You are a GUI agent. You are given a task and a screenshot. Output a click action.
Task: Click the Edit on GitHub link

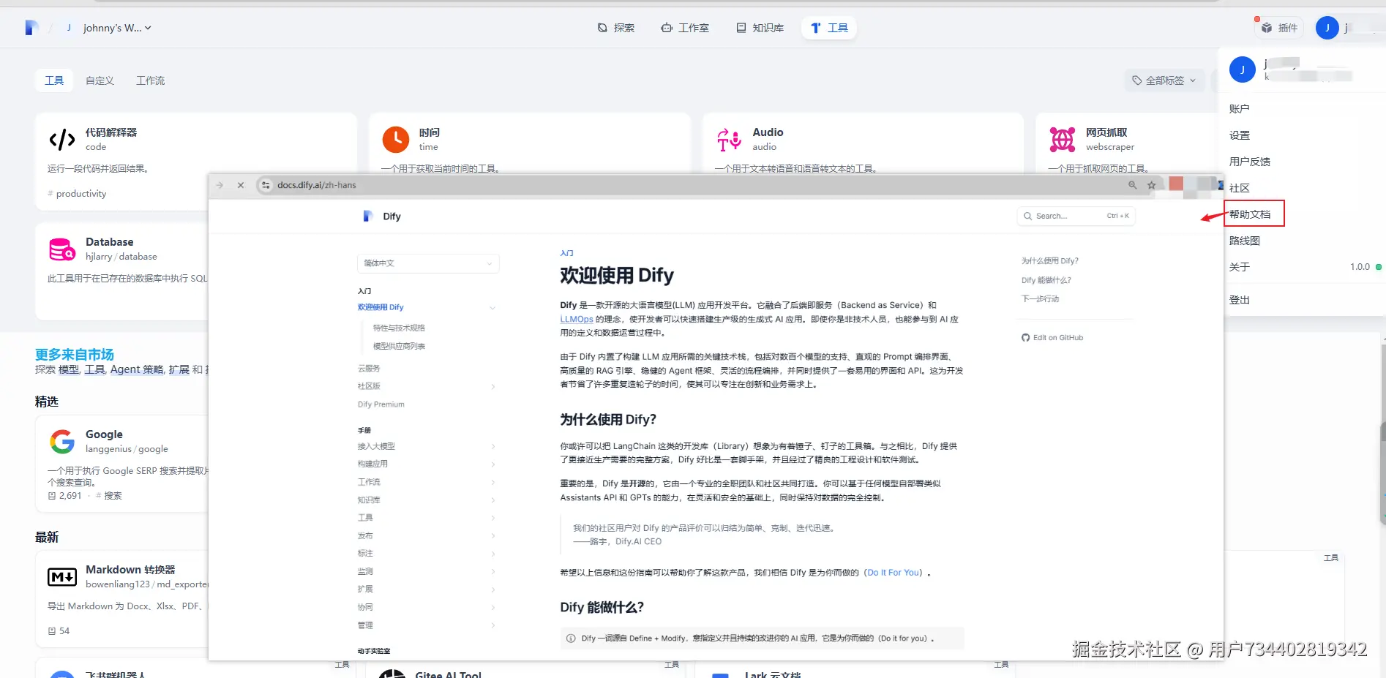(x=1052, y=337)
